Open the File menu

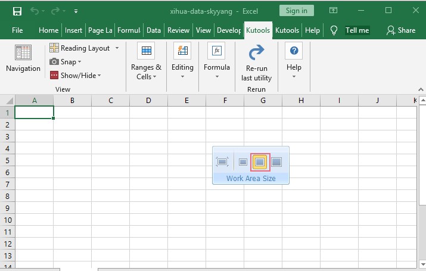click(x=17, y=30)
